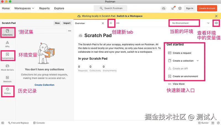Click the satellite capture requests icon
The width and height of the screenshot is (221, 125).
[173, 8]
